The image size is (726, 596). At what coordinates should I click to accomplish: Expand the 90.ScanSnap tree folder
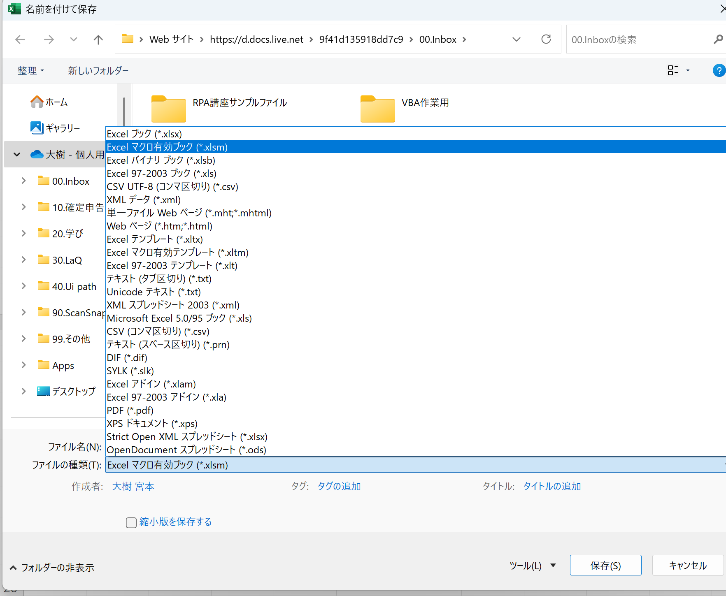[23, 312]
